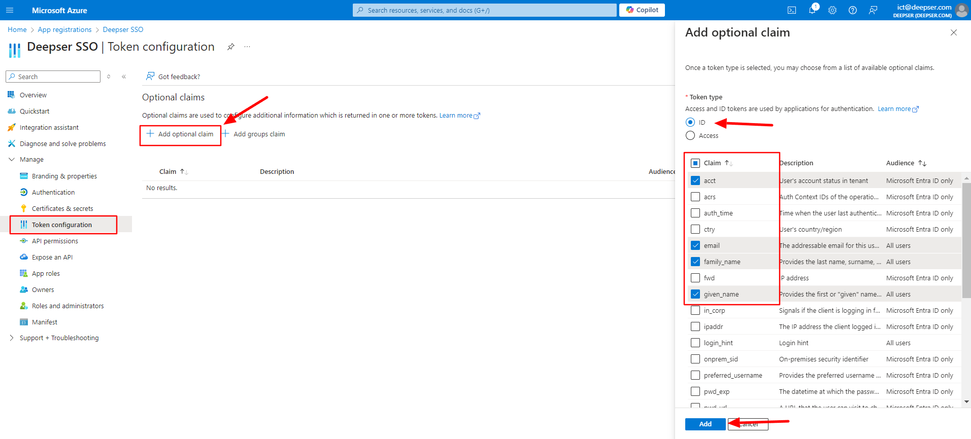
Task: Click Add optional claim button
Action: [180, 134]
